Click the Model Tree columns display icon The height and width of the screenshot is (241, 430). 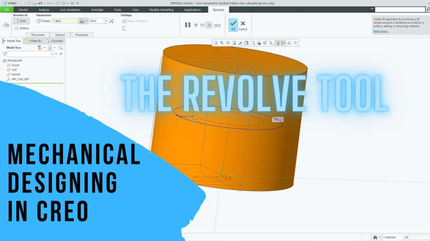coord(50,47)
